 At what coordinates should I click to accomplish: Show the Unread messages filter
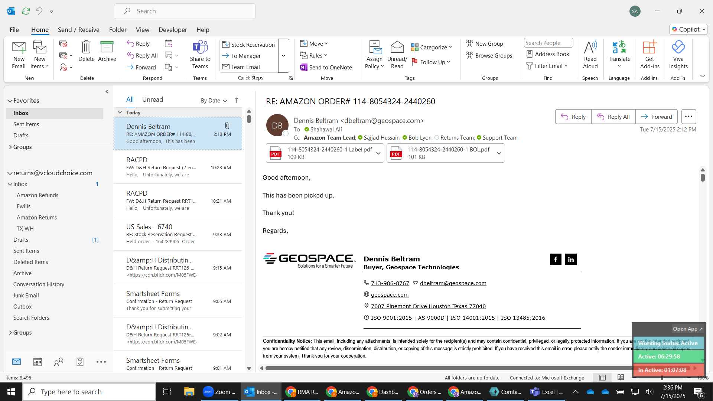pos(153,100)
